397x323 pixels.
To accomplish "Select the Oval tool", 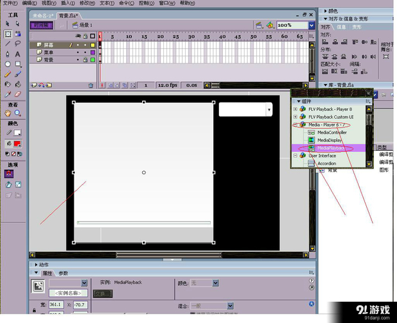I will [8, 64].
